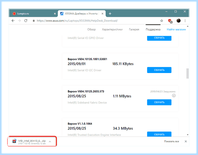Click Показать все downloads link
Screen dimensions: 198x155
click(172, 141)
